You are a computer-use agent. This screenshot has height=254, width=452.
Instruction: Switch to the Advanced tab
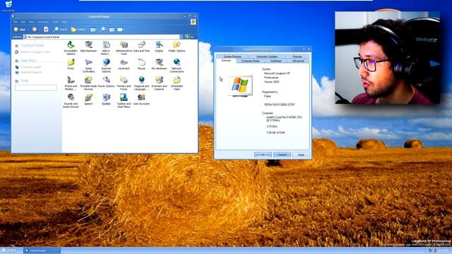298,61
